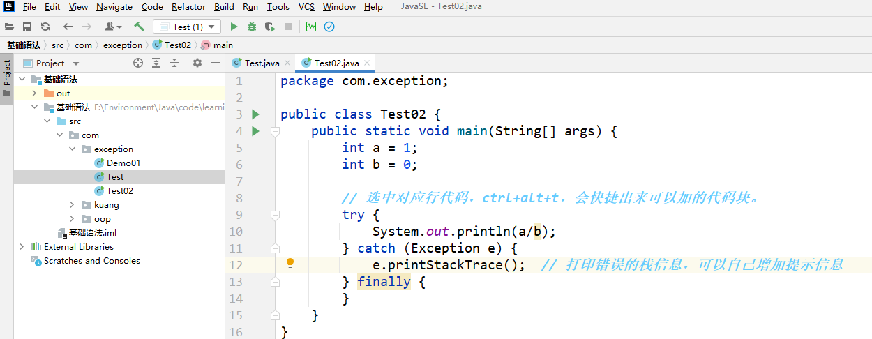The image size is (872, 339).
Task: Open Project panel settings gear icon
Action: coord(197,63)
